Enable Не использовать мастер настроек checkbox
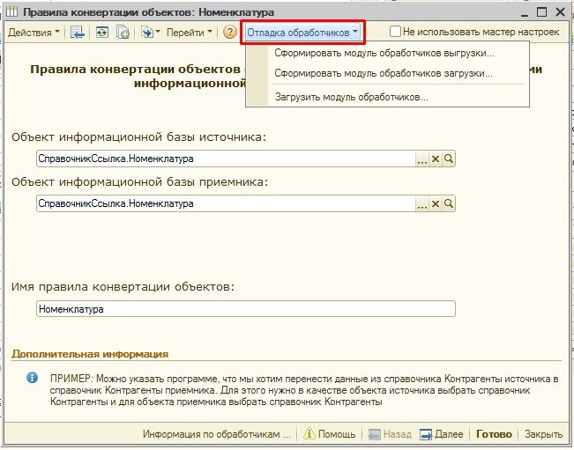Viewport: 574px width, 450px height. [395, 32]
